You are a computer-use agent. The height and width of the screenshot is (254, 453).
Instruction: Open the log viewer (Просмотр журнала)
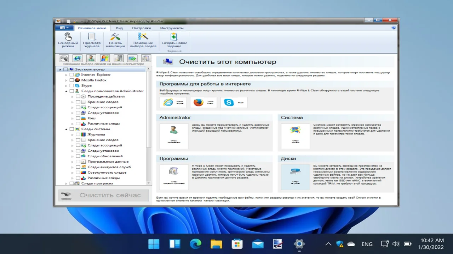click(x=92, y=40)
